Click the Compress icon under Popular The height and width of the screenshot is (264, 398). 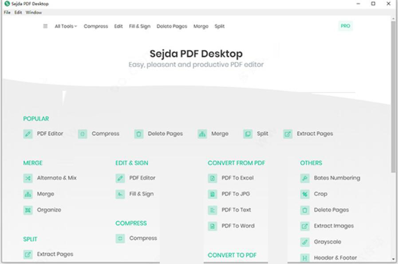83,134
